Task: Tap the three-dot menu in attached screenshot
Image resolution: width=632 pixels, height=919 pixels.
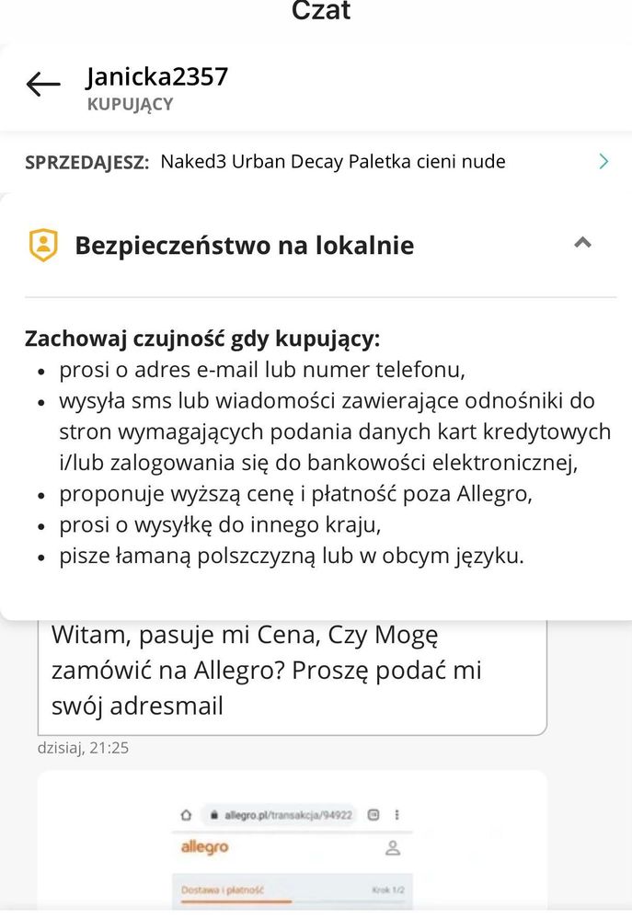Action: (396, 815)
